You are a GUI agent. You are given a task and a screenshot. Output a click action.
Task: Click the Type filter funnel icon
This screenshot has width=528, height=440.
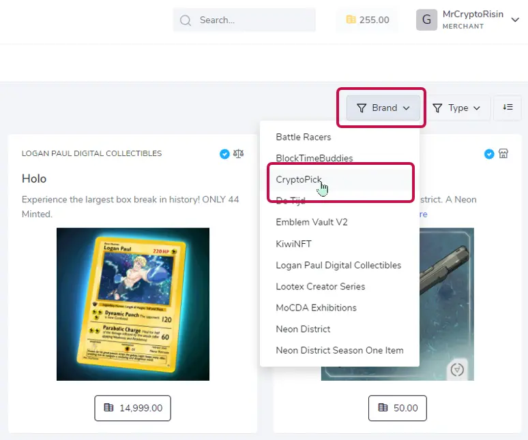tap(437, 108)
